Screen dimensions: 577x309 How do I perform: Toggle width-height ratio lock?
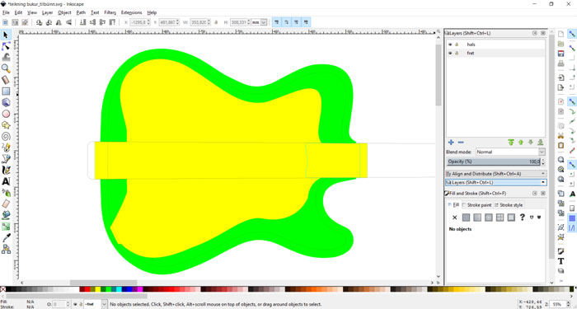(216, 22)
